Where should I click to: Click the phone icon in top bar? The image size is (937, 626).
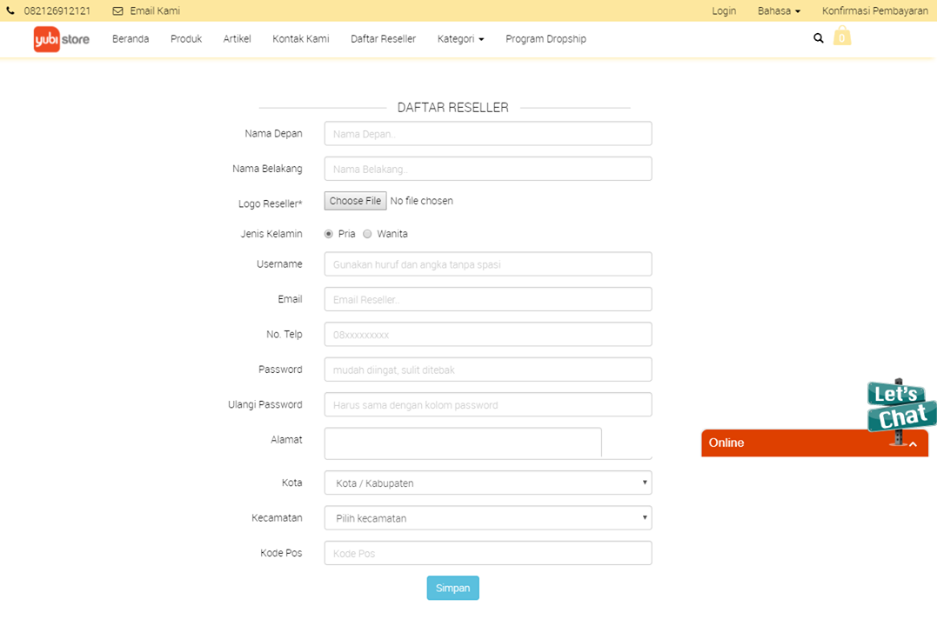[x=10, y=10]
